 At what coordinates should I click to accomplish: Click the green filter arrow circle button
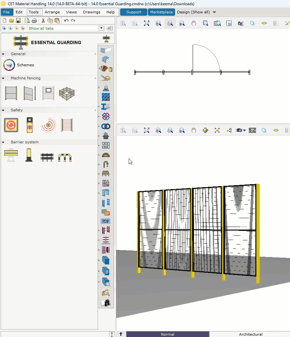tap(10, 28)
